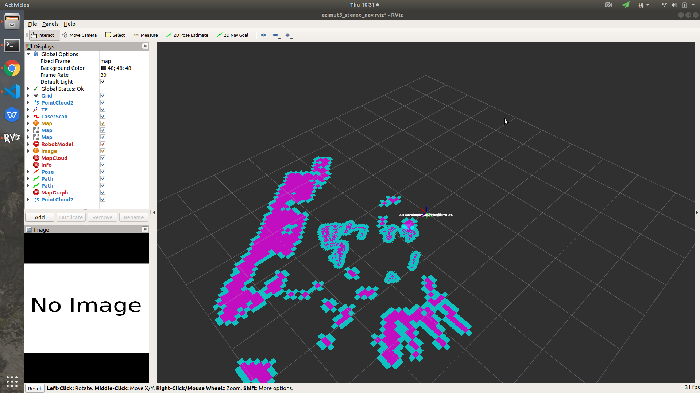Toggle the RobotModel visibility checkbox

103,144
